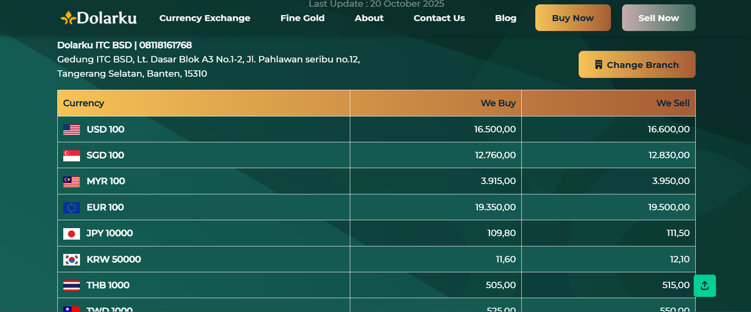Open the Currency Exchange menu
The width and height of the screenshot is (751, 312).
point(205,18)
